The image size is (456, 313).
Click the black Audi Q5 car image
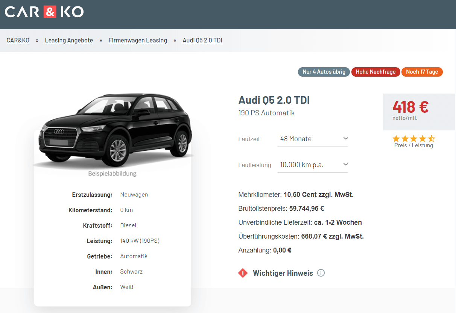pyautogui.click(x=113, y=130)
